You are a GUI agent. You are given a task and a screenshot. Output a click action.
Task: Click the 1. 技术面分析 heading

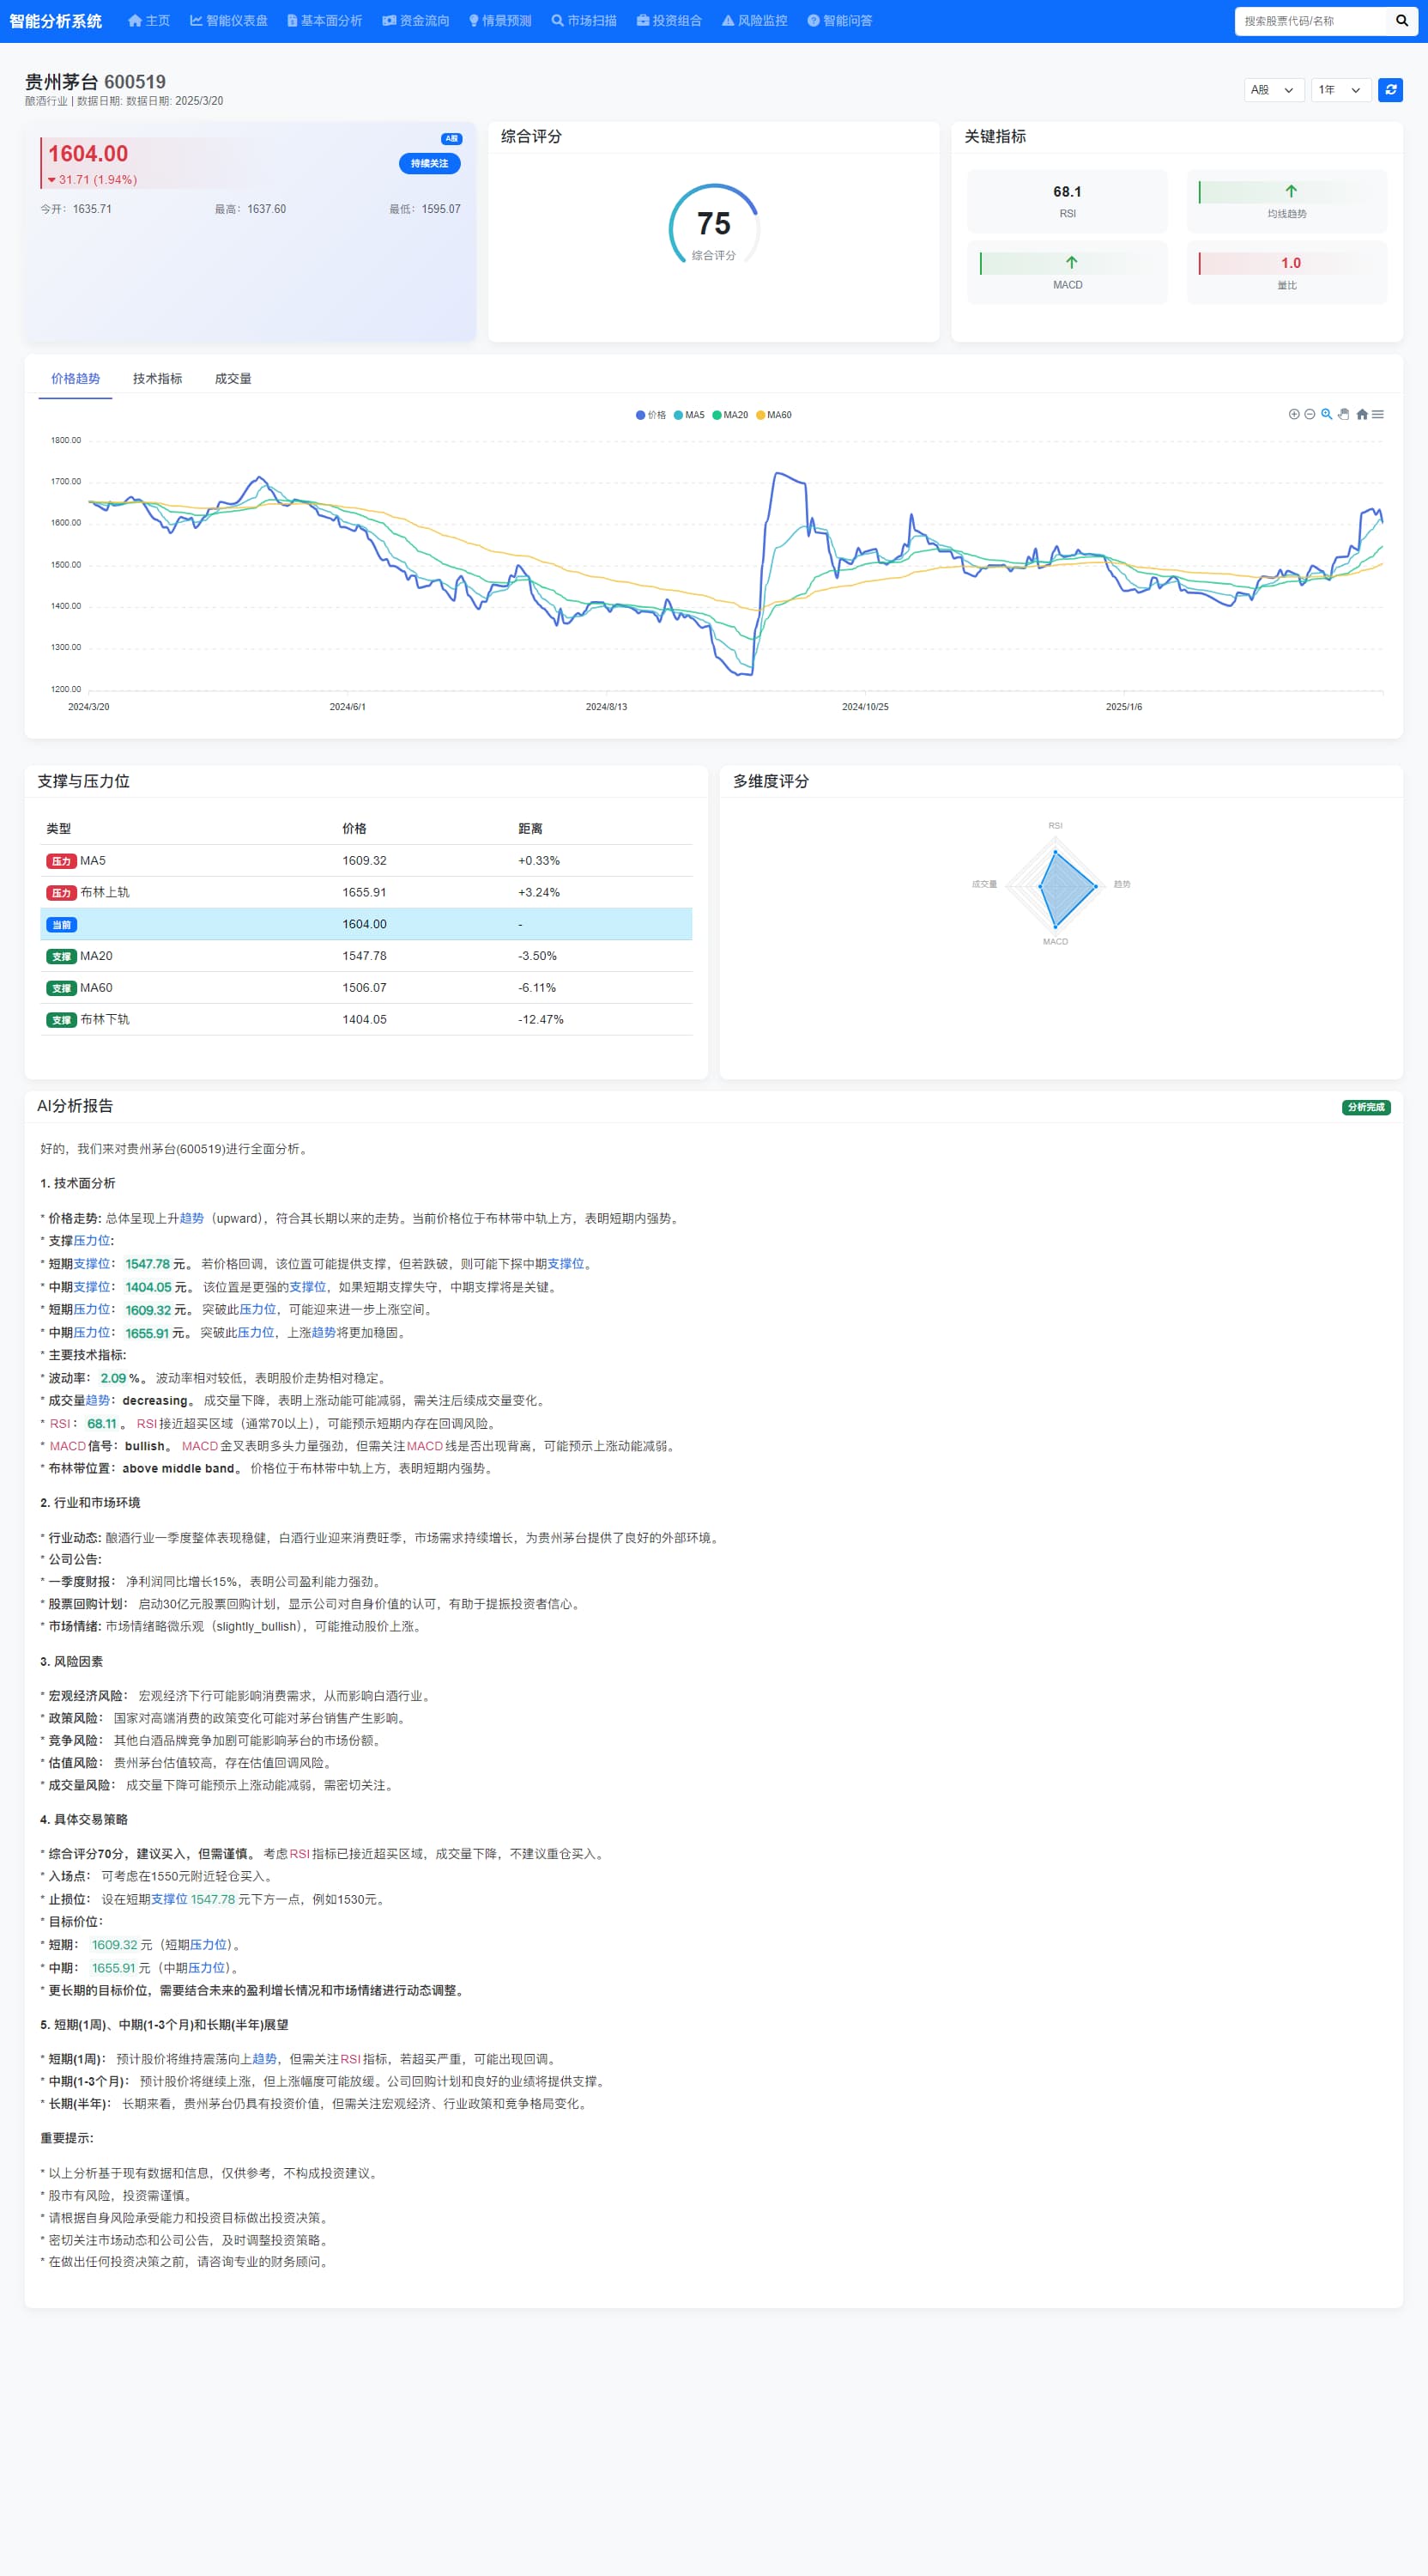pos(78,1183)
